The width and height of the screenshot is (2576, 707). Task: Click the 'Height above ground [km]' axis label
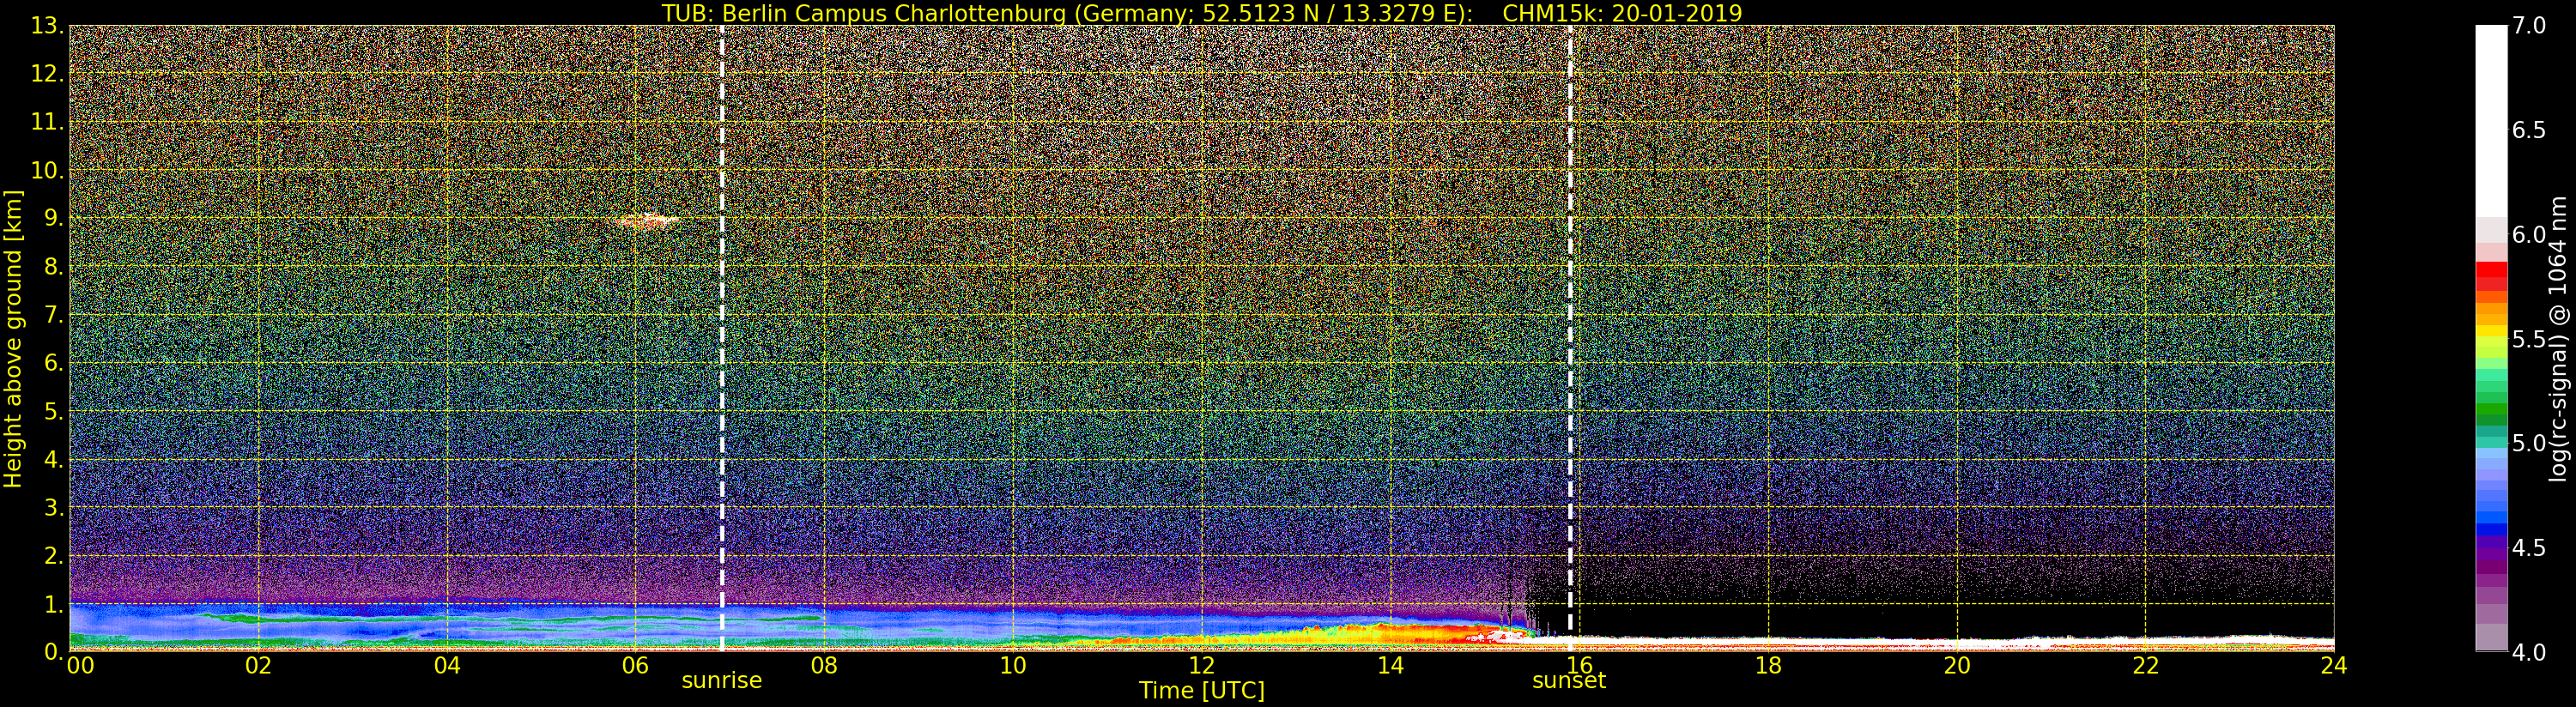(13, 338)
